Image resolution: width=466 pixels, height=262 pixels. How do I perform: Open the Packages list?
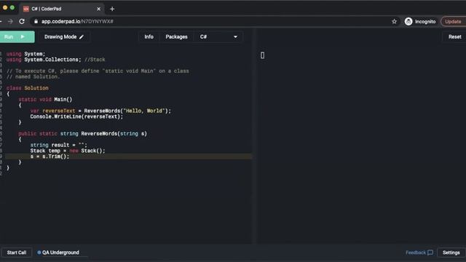(x=176, y=37)
